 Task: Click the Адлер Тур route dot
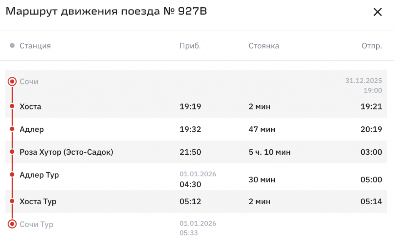tap(12, 174)
